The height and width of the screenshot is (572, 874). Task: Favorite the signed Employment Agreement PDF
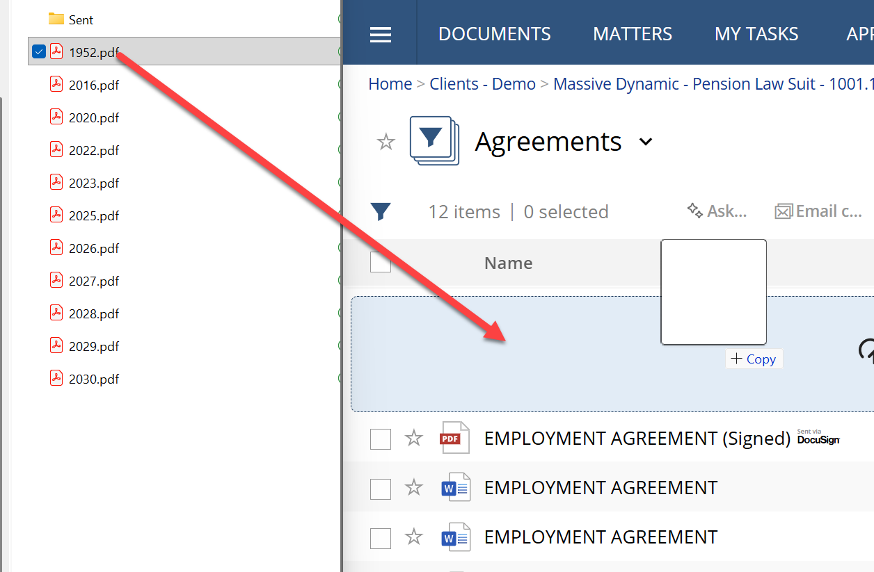414,438
